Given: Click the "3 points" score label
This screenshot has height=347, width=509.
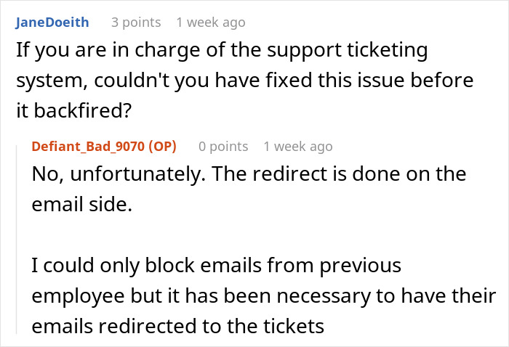Looking at the screenshot, I should tap(136, 23).
